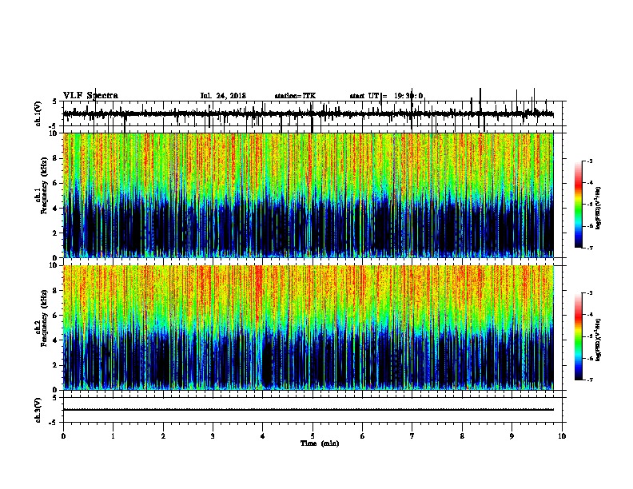Click the "1" minute tick label
This screenshot has height=489, width=633.
113,436
